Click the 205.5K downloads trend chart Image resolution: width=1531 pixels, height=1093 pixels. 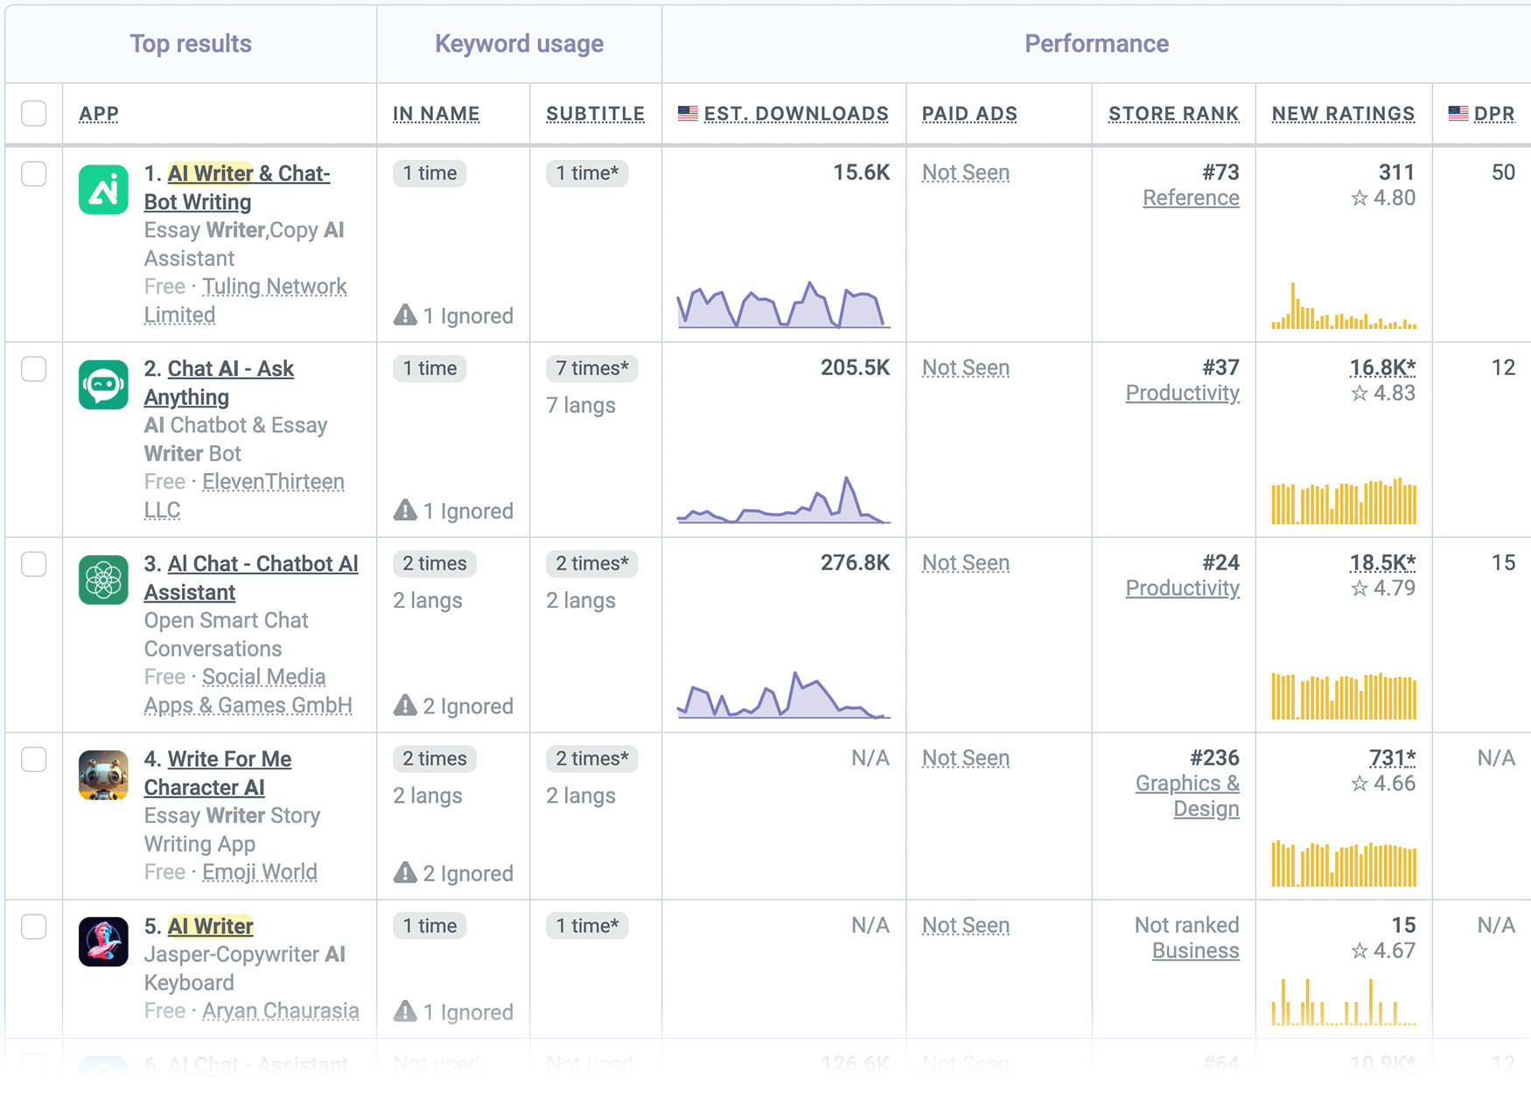click(x=784, y=499)
